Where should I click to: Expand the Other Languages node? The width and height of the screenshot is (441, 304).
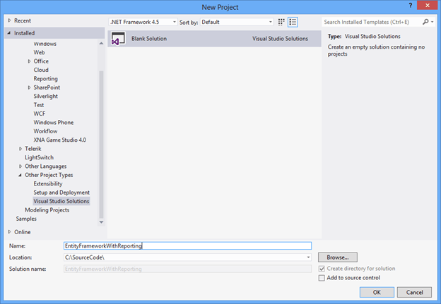(x=20, y=166)
